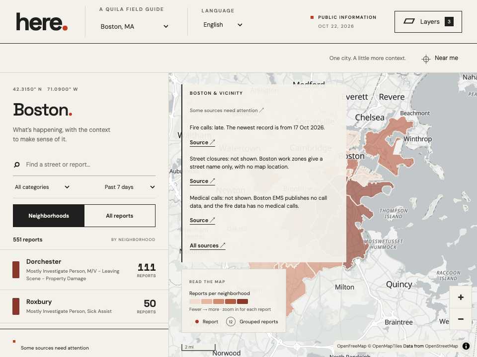
Task: Click the 'BOSTON & VICINITY' panel heading
Action: pyautogui.click(x=216, y=93)
